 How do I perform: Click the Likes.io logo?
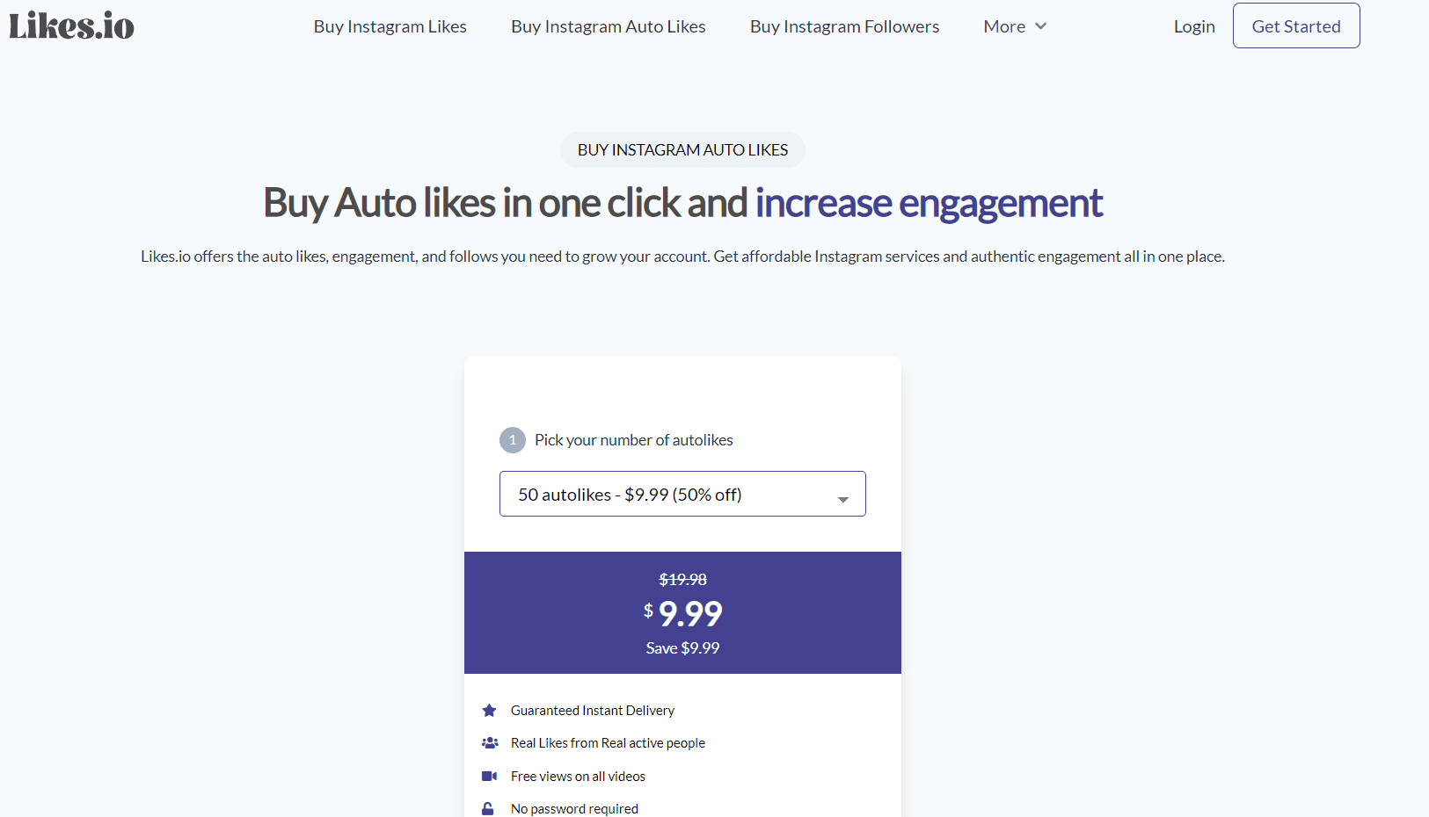coord(71,25)
